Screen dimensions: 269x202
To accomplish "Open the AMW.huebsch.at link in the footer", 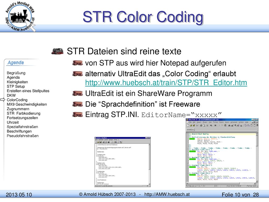I will pyautogui.click(x=167, y=194).
